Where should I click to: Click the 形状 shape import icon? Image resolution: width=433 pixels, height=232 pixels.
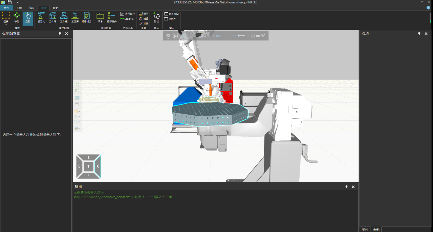[157, 17]
